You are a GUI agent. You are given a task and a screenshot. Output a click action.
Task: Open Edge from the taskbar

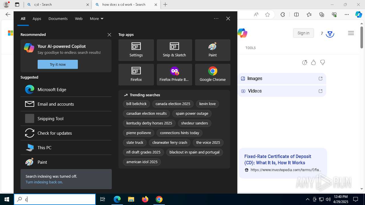point(117,199)
